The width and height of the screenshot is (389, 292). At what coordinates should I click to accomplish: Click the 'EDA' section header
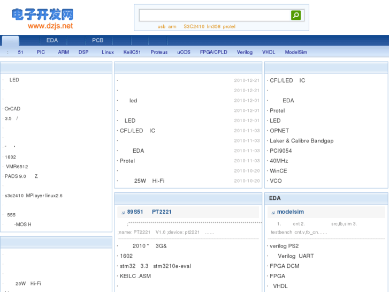[275, 198]
